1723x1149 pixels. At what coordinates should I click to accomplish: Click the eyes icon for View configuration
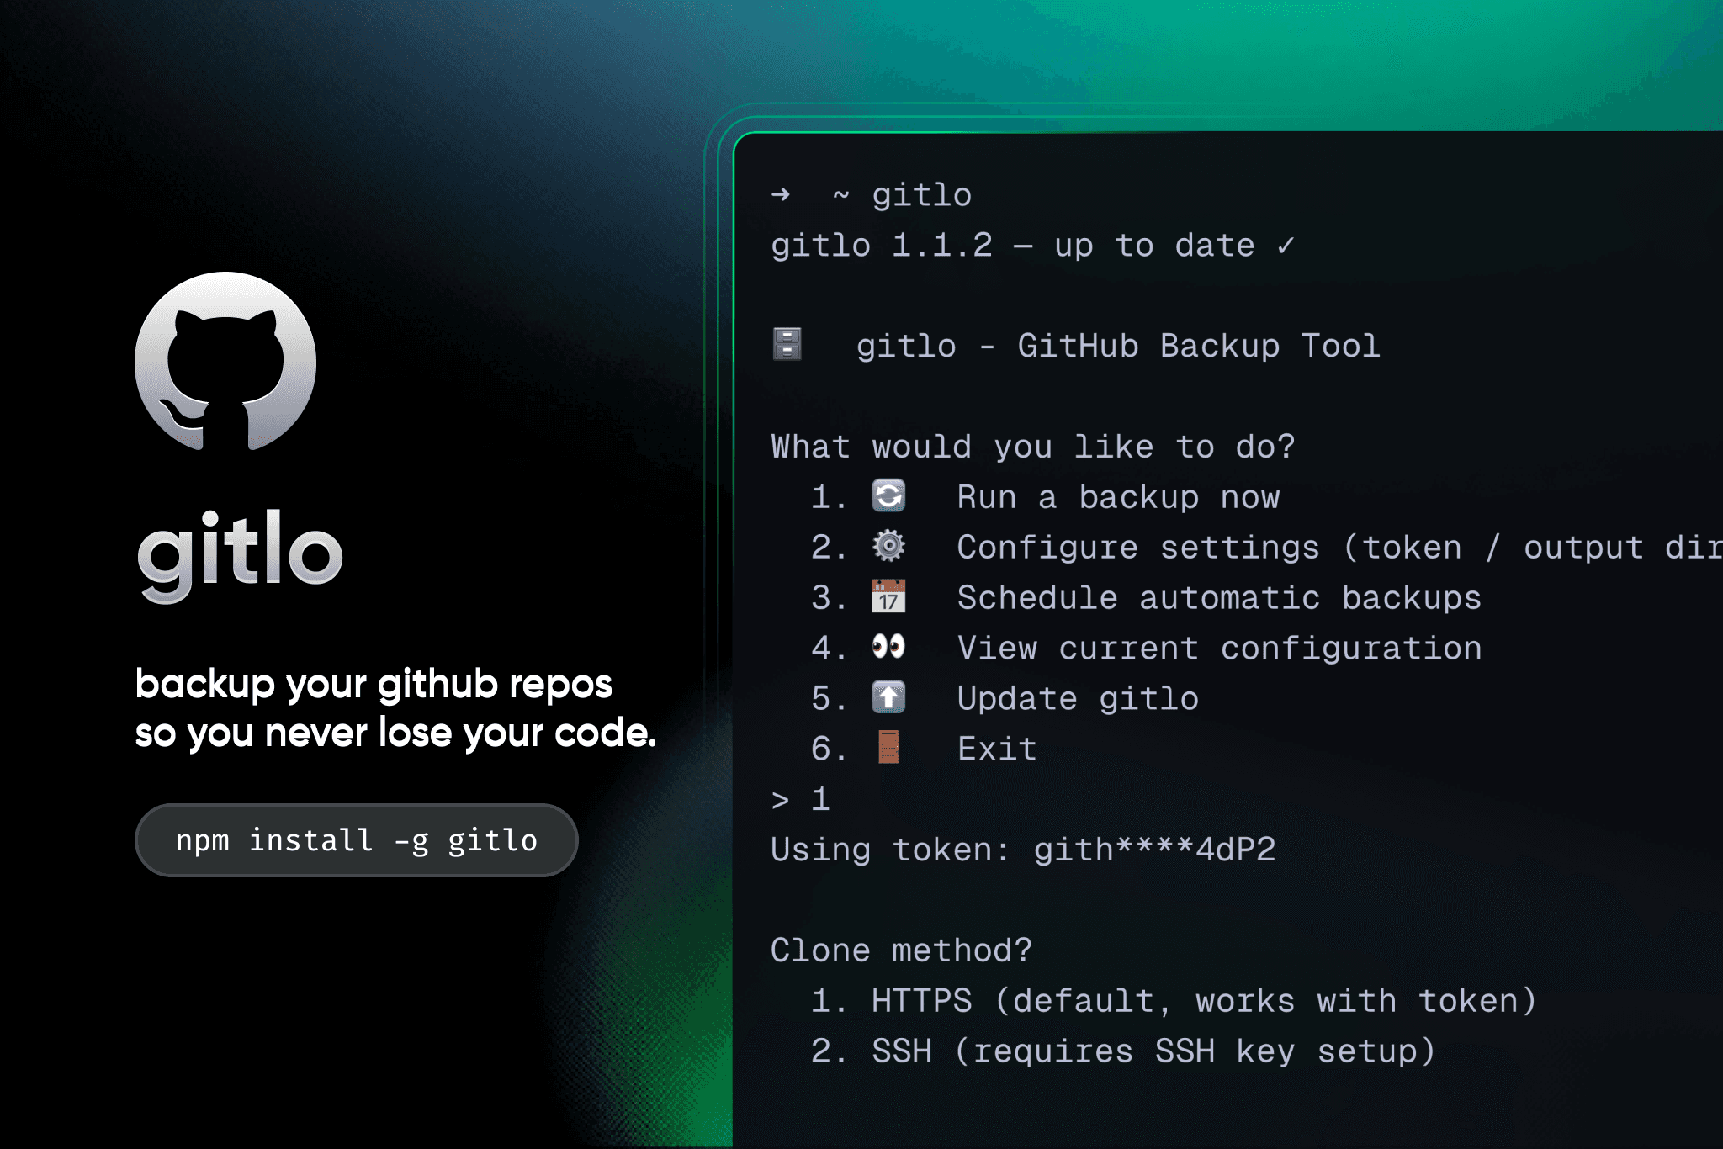[888, 646]
